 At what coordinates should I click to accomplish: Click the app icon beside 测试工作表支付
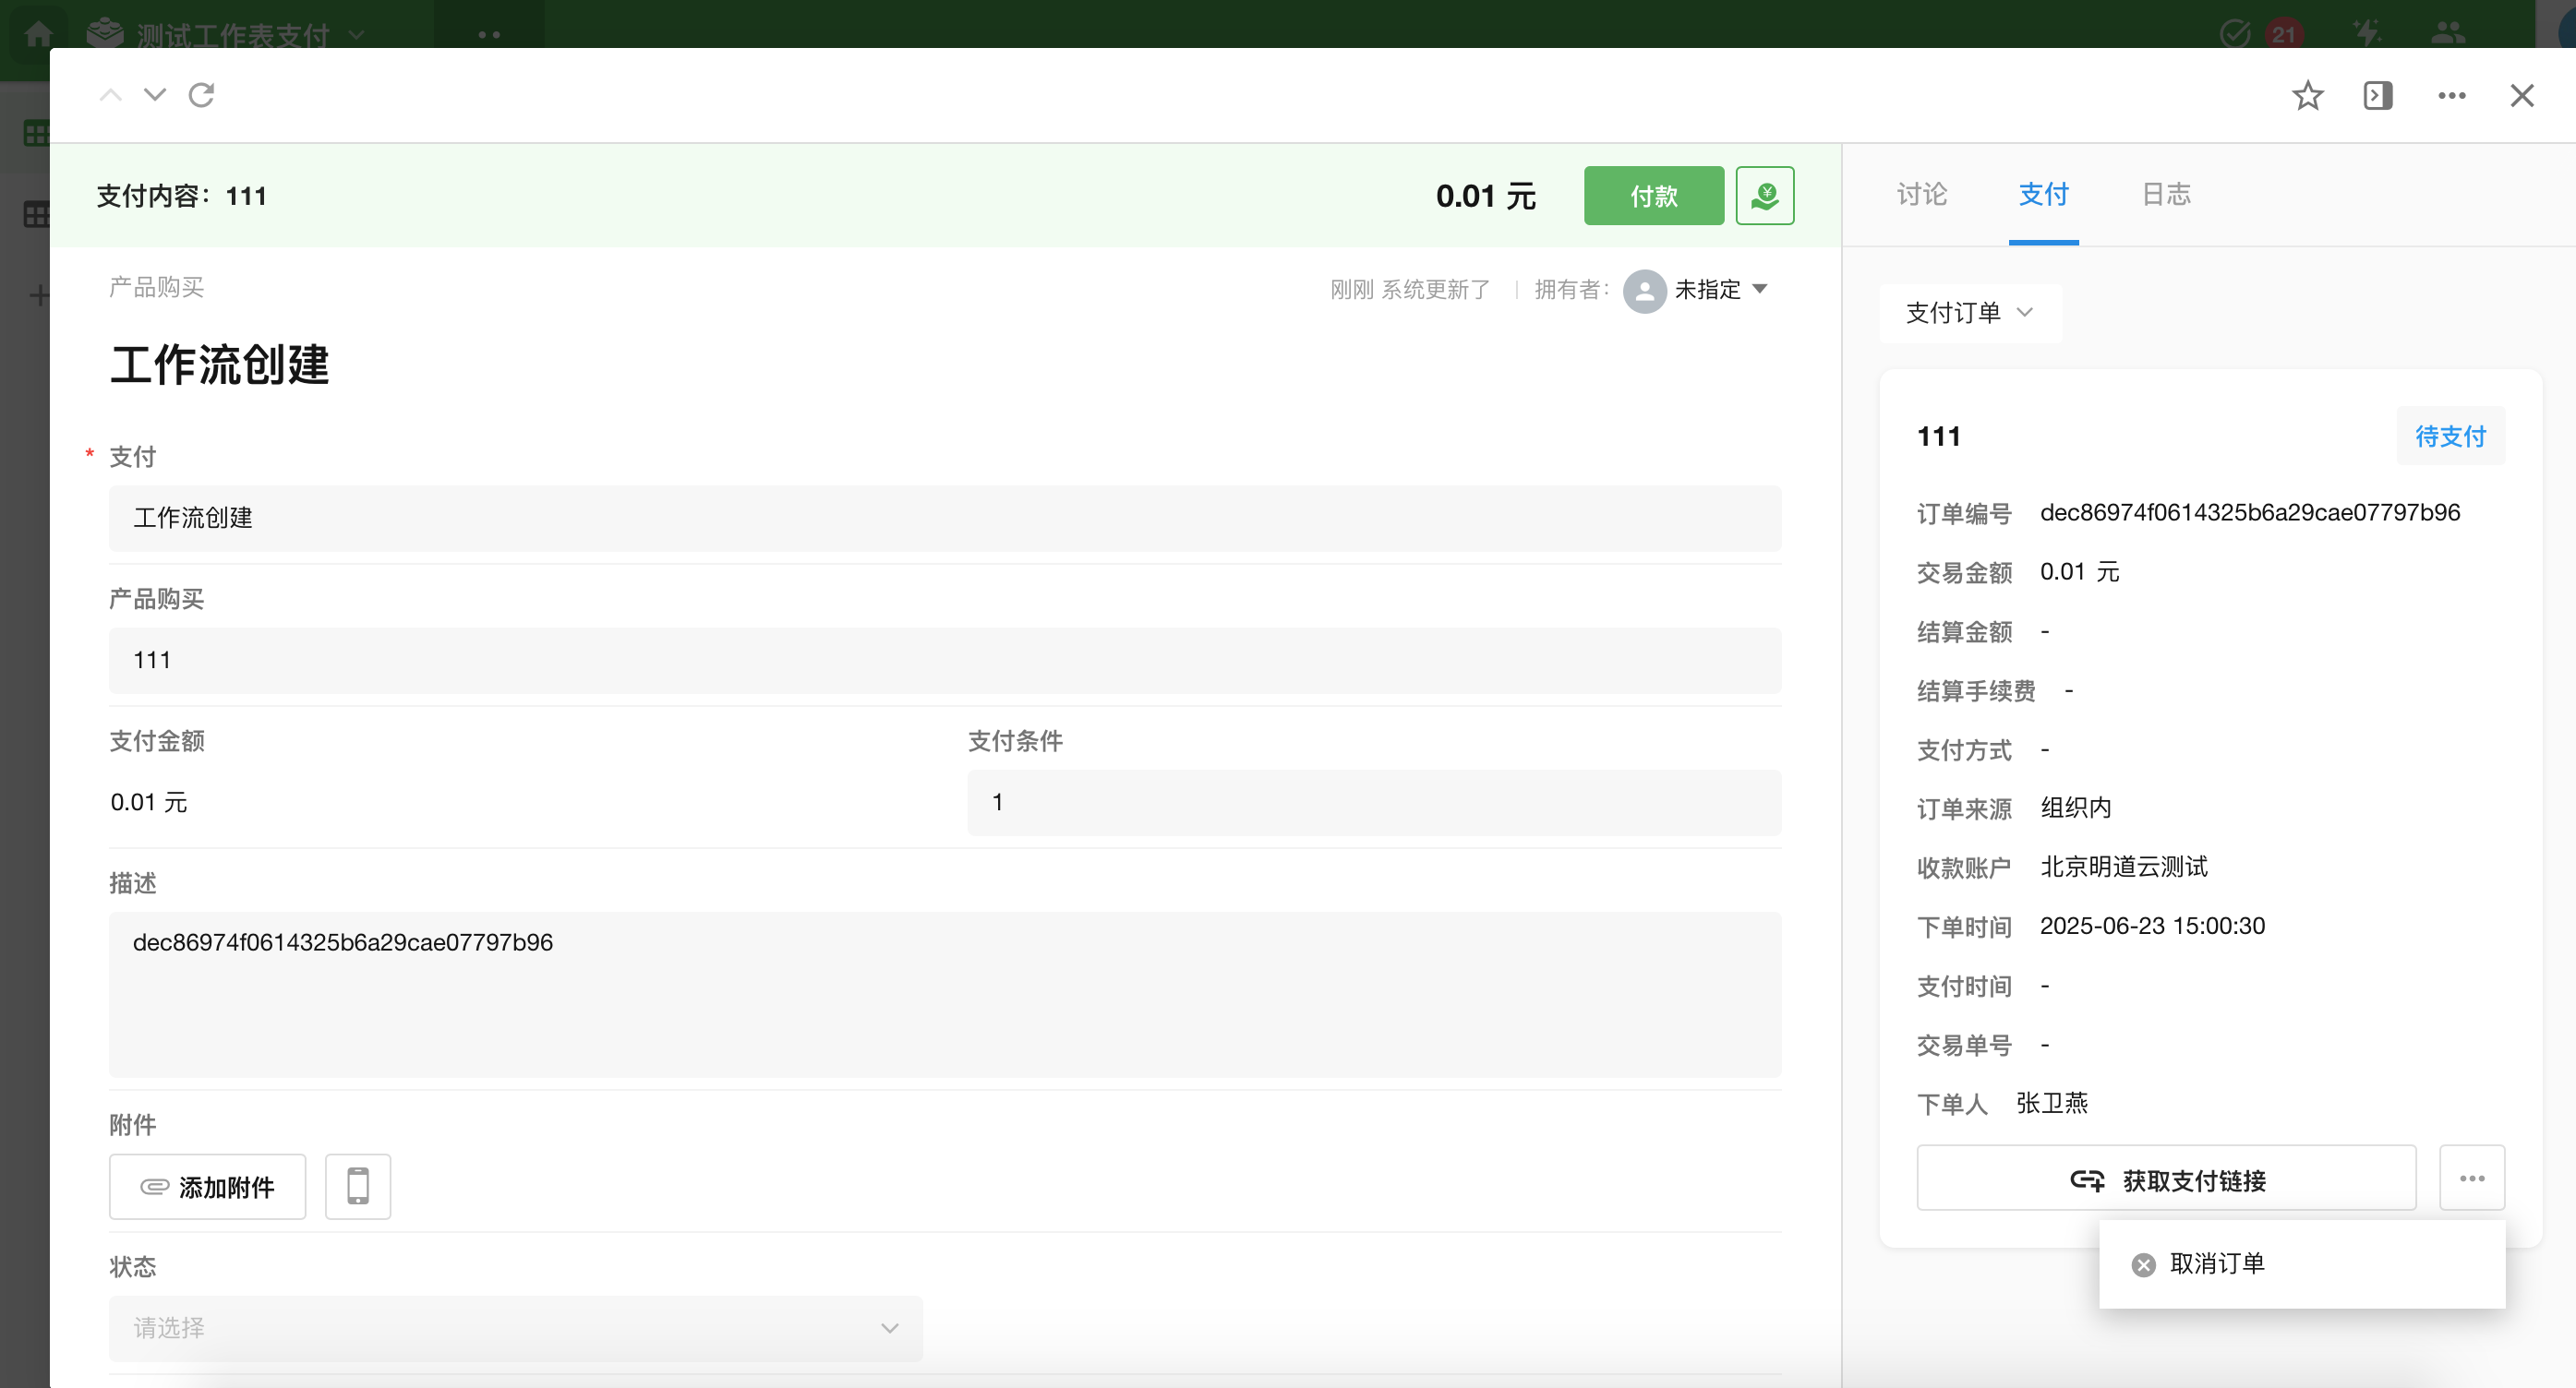pyautogui.click(x=105, y=34)
